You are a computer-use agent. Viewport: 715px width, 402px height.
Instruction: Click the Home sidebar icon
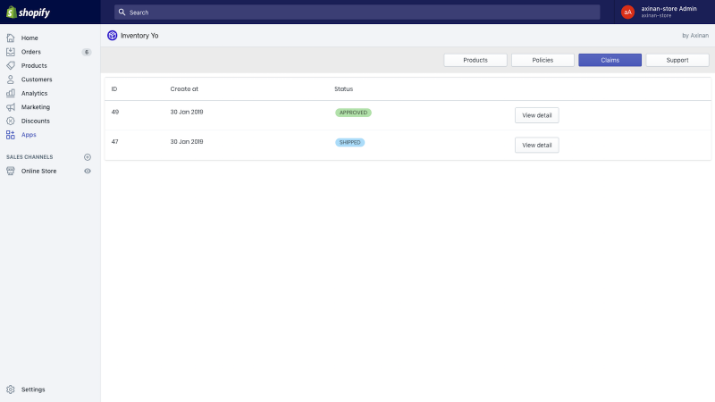(x=11, y=38)
